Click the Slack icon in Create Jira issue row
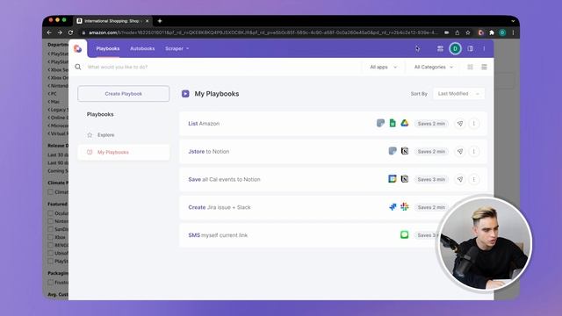 pyautogui.click(x=405, y=207)
